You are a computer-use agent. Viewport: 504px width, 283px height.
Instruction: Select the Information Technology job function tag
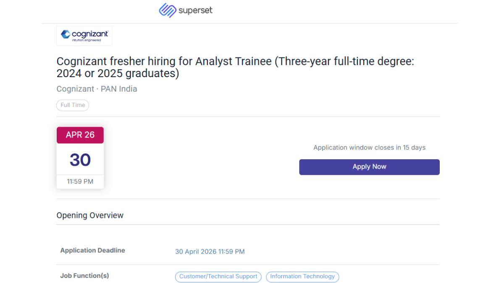302,277
